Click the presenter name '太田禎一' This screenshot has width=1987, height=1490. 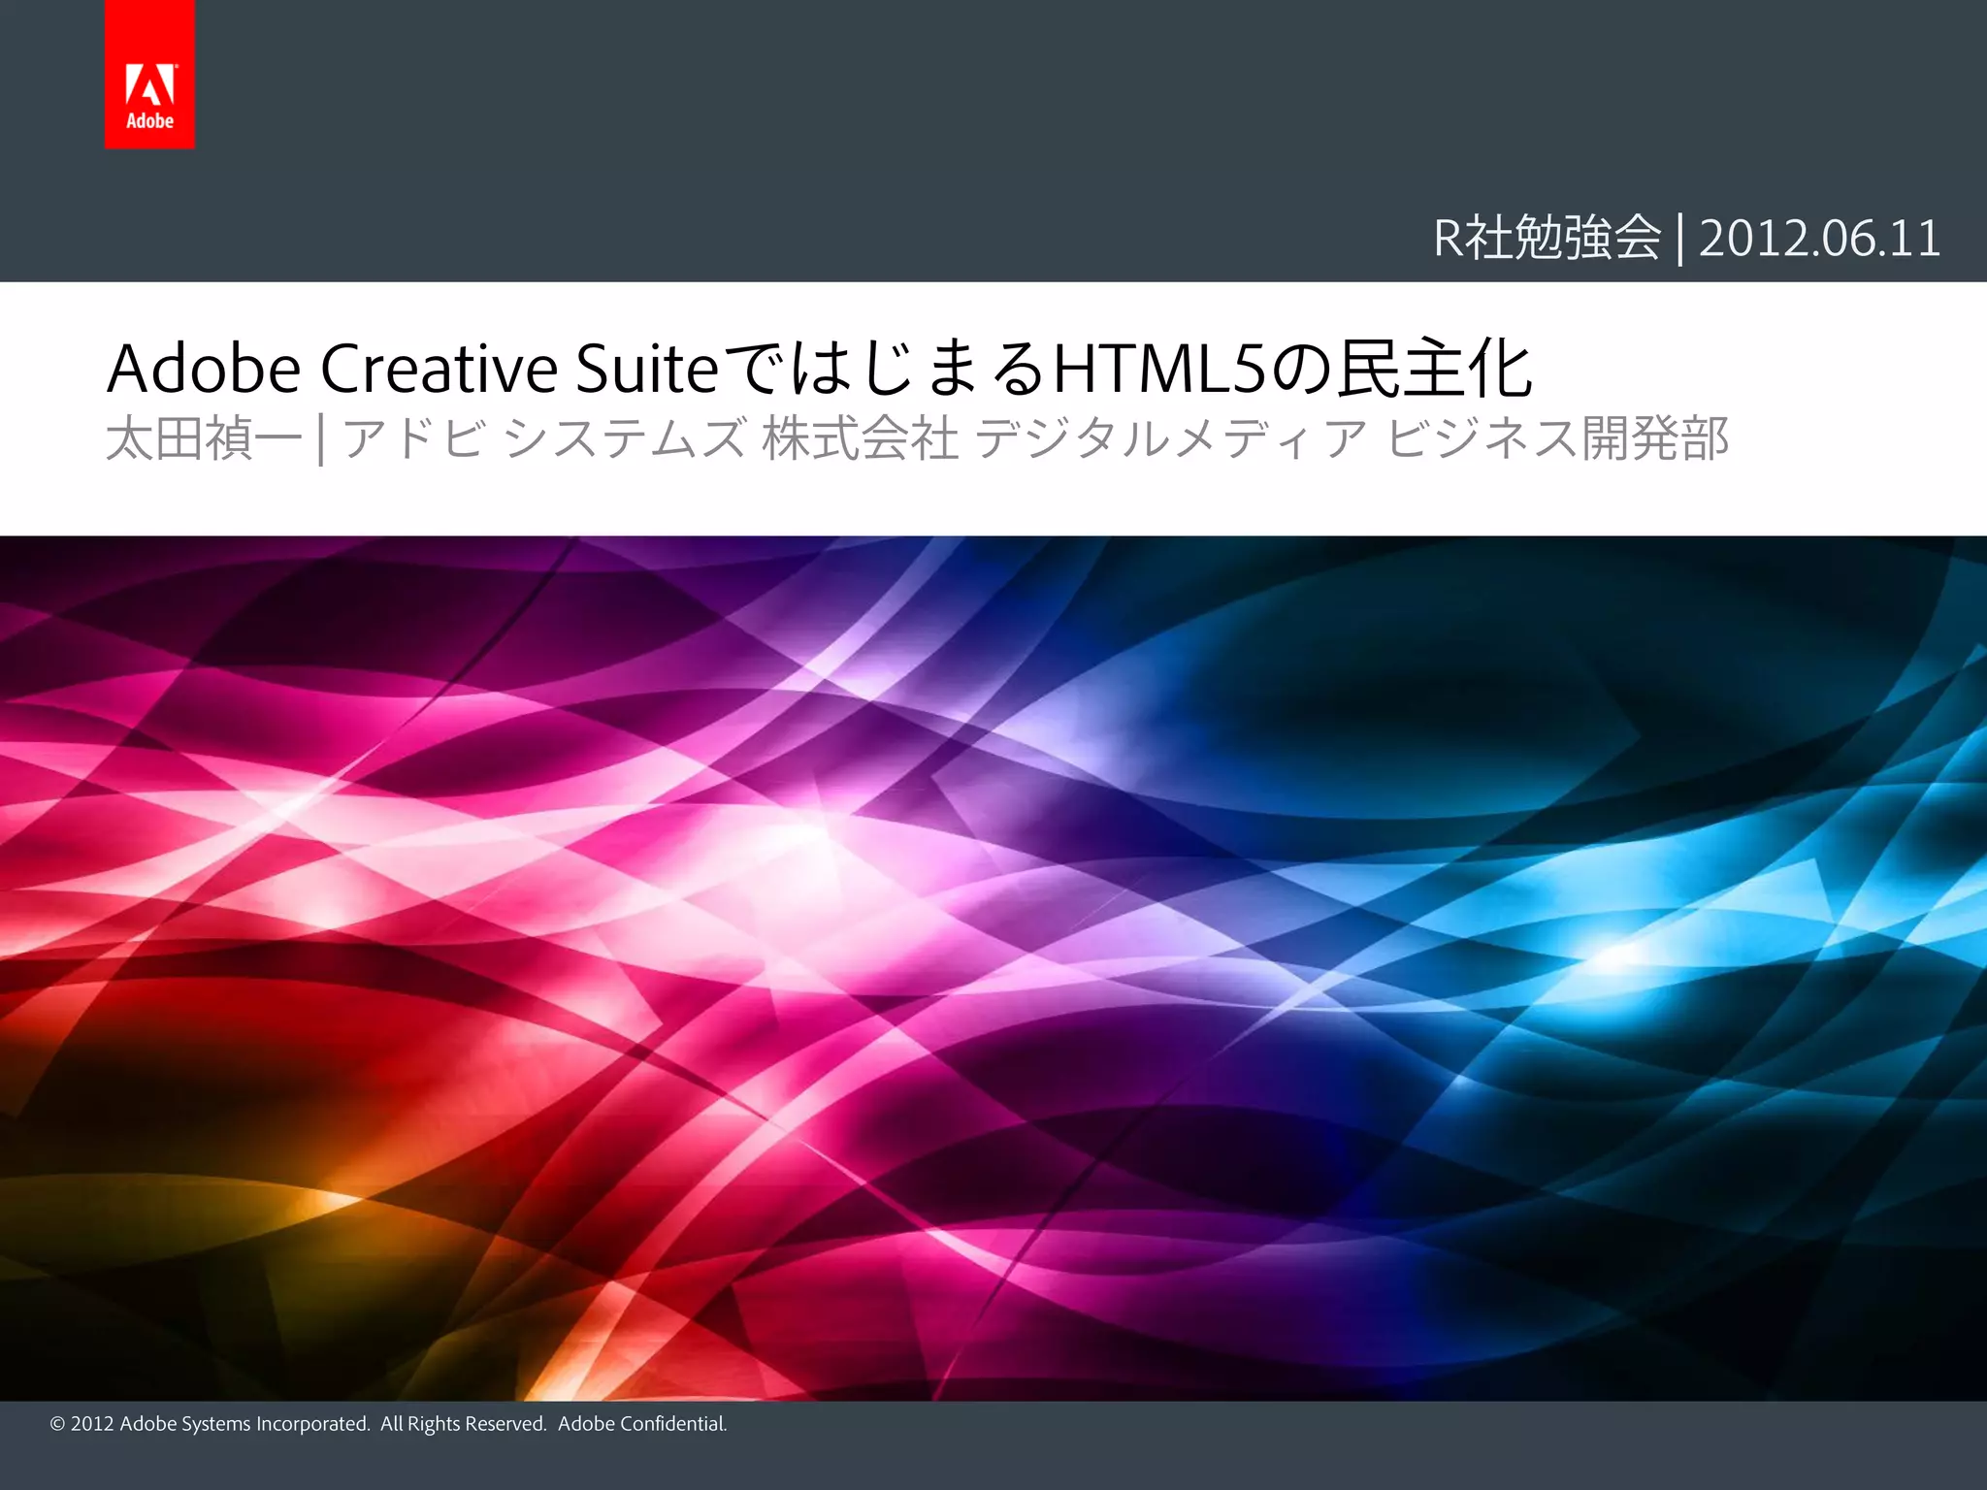[204, 438]
